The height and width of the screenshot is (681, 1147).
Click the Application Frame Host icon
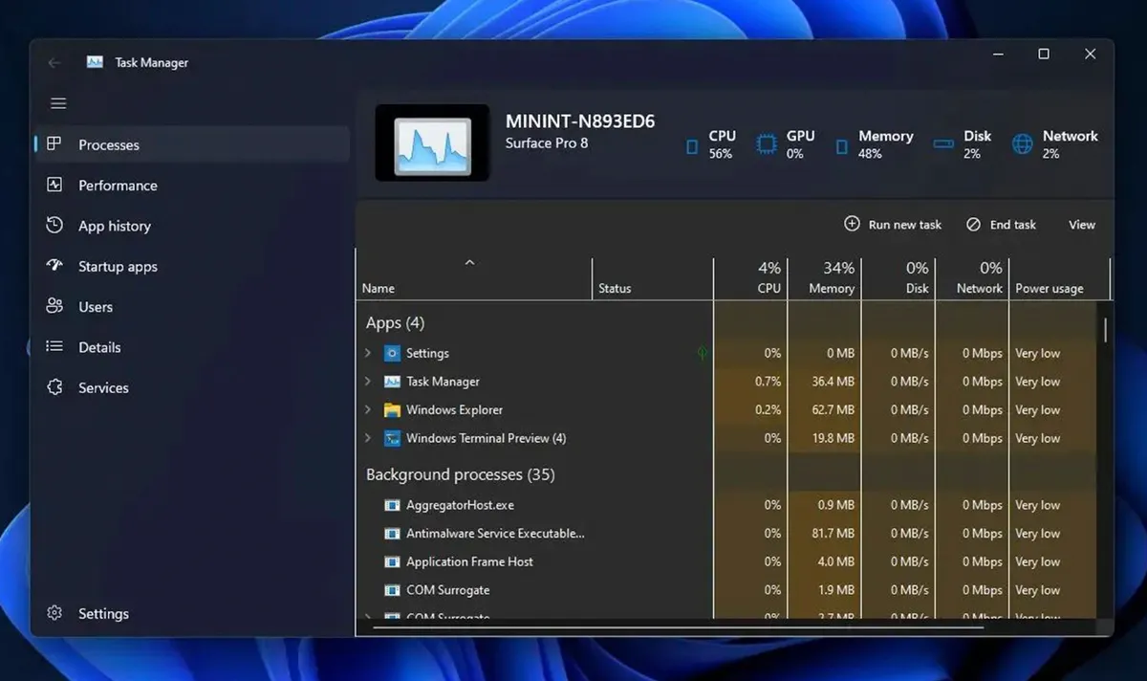(x=392, y=561)
